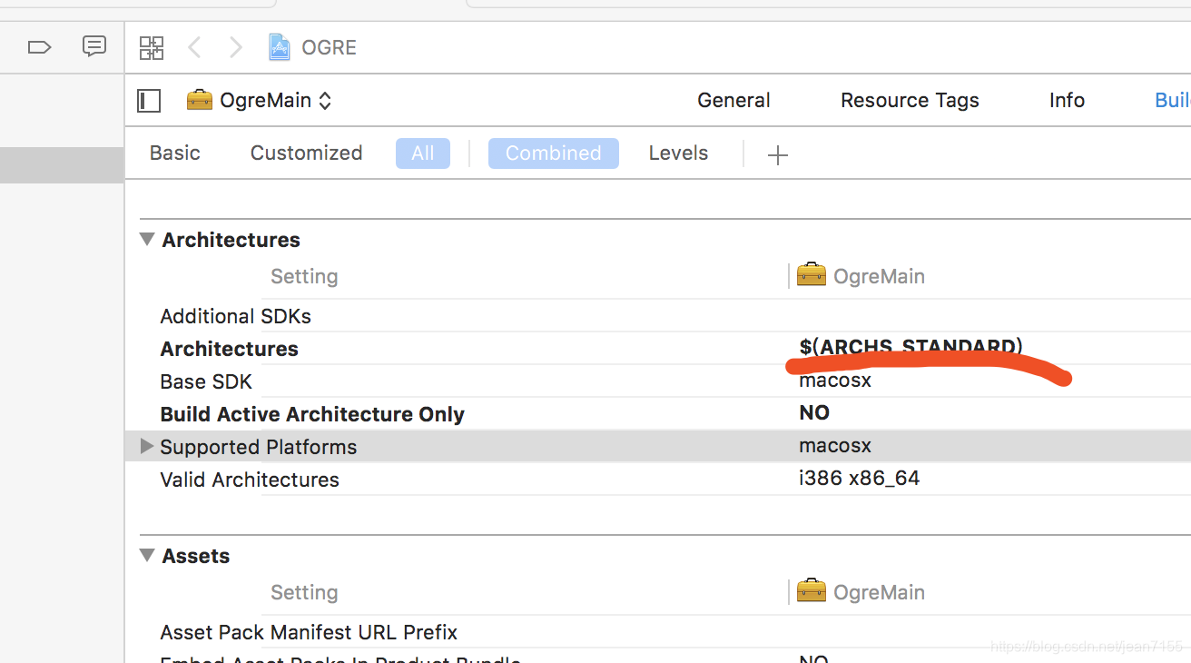The image size is (1191, 663).
Task: Change the Base SDK macosx value
Action: point(835,381)
